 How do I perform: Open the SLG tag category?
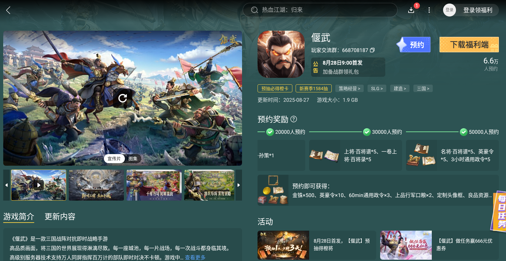coord(377,89)
